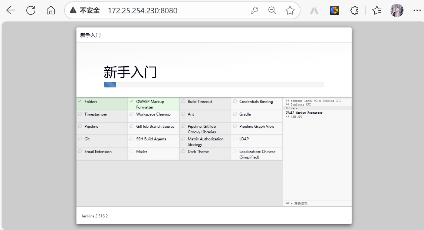Click the spinner icon beside Credentials Binding
The image size is (424, 230).
click(235, 101)
